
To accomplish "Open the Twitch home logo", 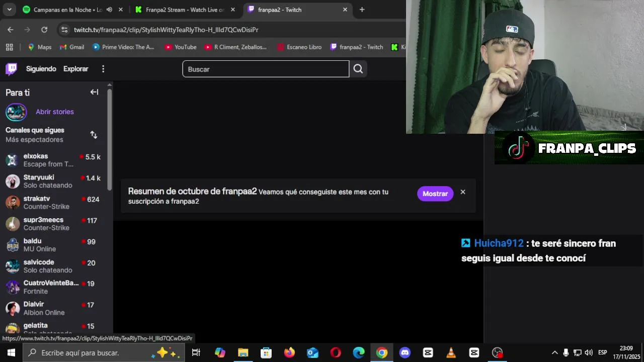I will [11, 69].
